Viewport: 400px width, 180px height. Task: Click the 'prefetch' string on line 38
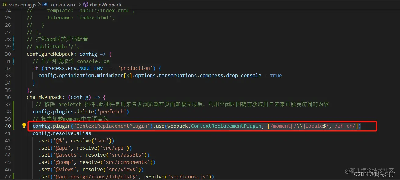pyautogui.click(x=112, y=112)
